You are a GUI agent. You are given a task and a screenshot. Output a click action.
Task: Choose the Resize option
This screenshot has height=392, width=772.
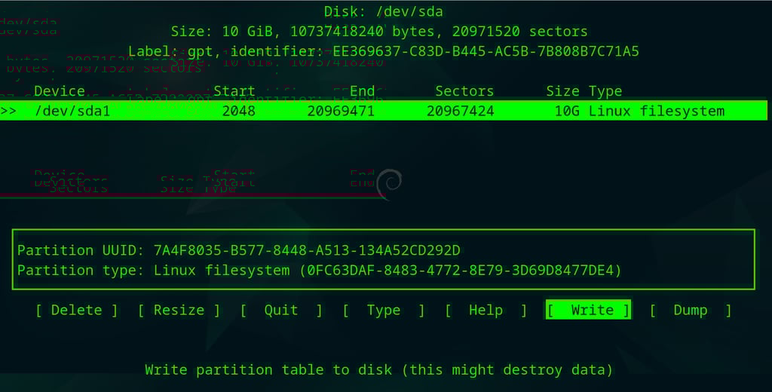pyautogui.click(x=179, y=311)
